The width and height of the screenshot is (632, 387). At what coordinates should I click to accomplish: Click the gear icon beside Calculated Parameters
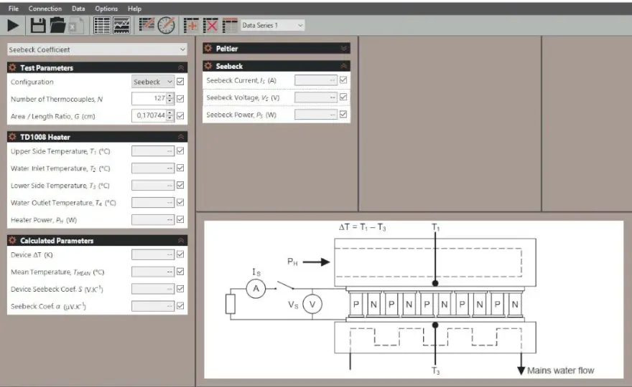12,240
